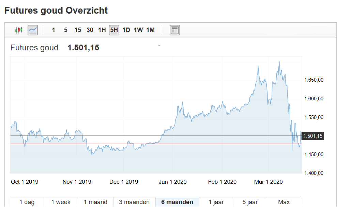
Task: Select the 1-minute interval
Action: coord(53,30)
